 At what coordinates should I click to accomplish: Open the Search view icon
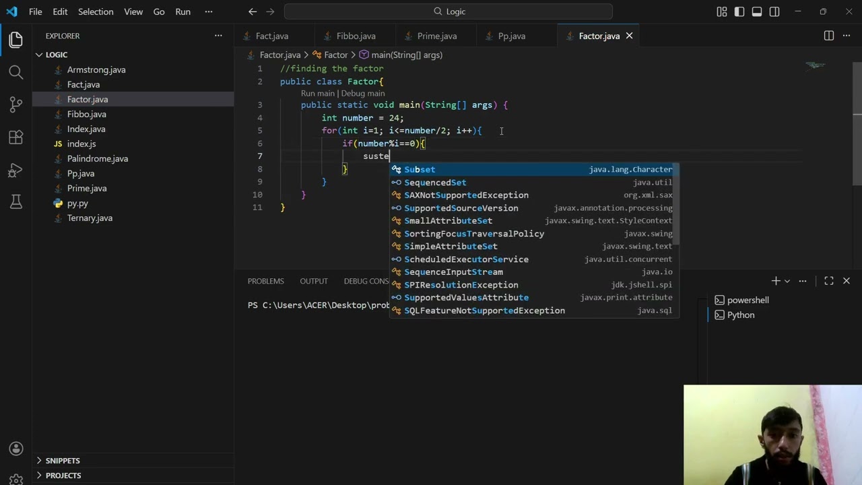click(x=16, y=72)
